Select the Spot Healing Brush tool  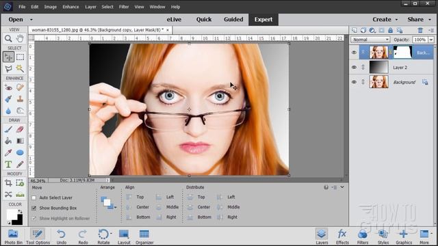click(x=20, y=87)
